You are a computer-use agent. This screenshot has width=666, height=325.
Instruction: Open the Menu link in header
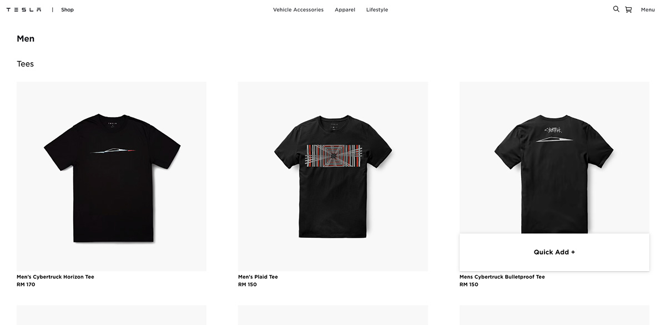point(648,9)
